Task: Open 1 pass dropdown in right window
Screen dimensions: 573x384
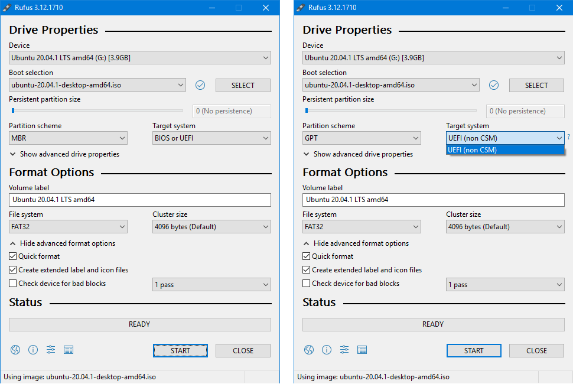Action: click(505, 285)
